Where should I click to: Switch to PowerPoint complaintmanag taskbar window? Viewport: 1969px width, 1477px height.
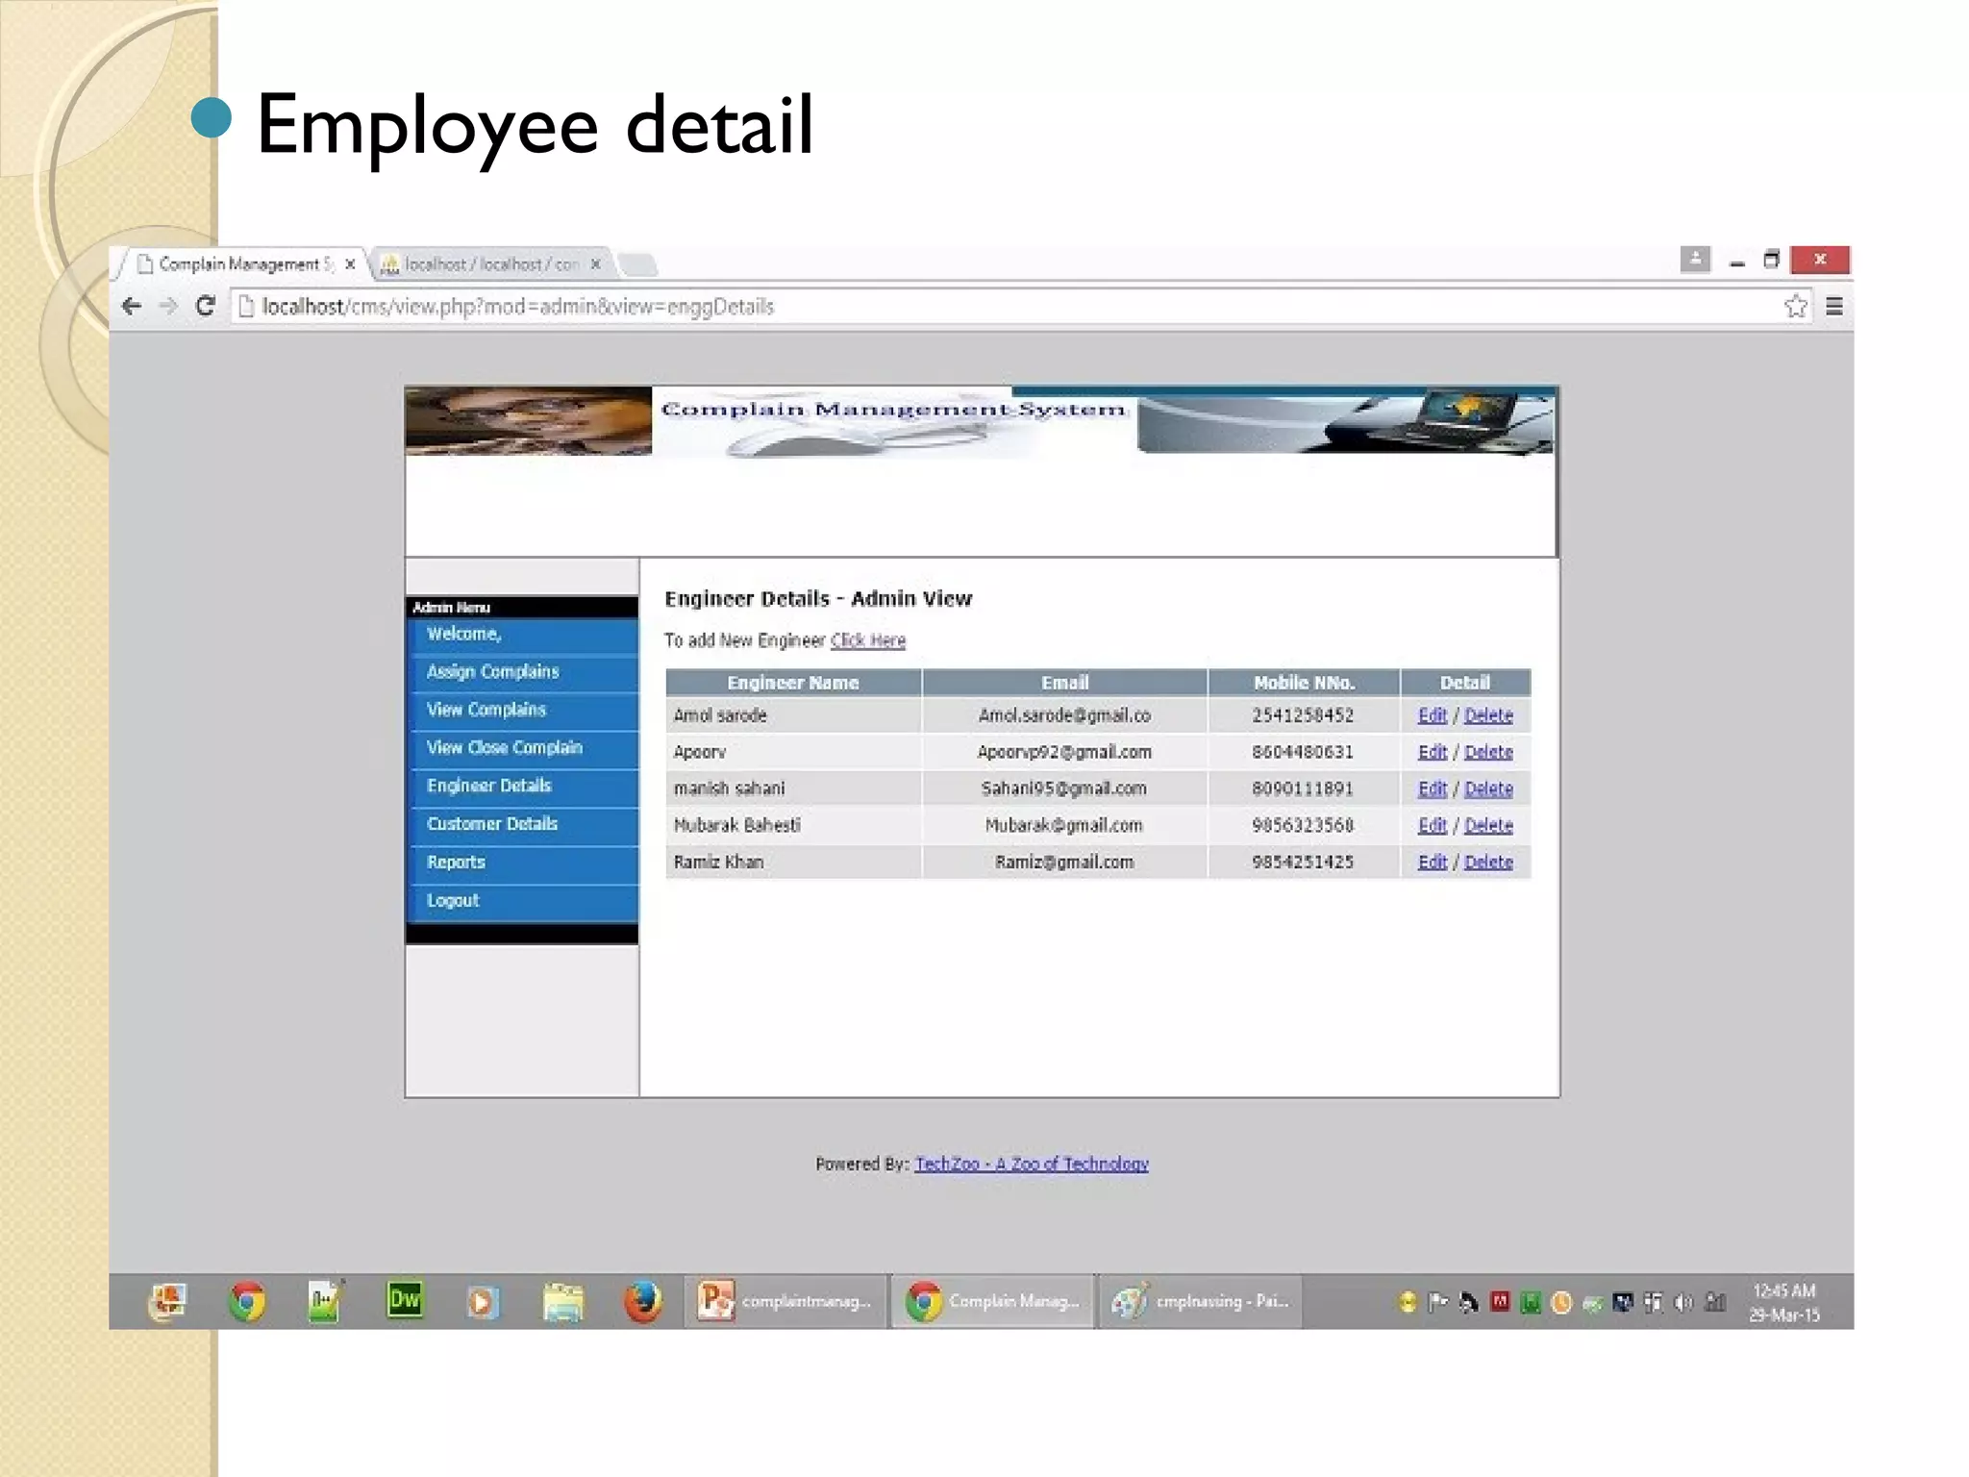click(785, 1302)
